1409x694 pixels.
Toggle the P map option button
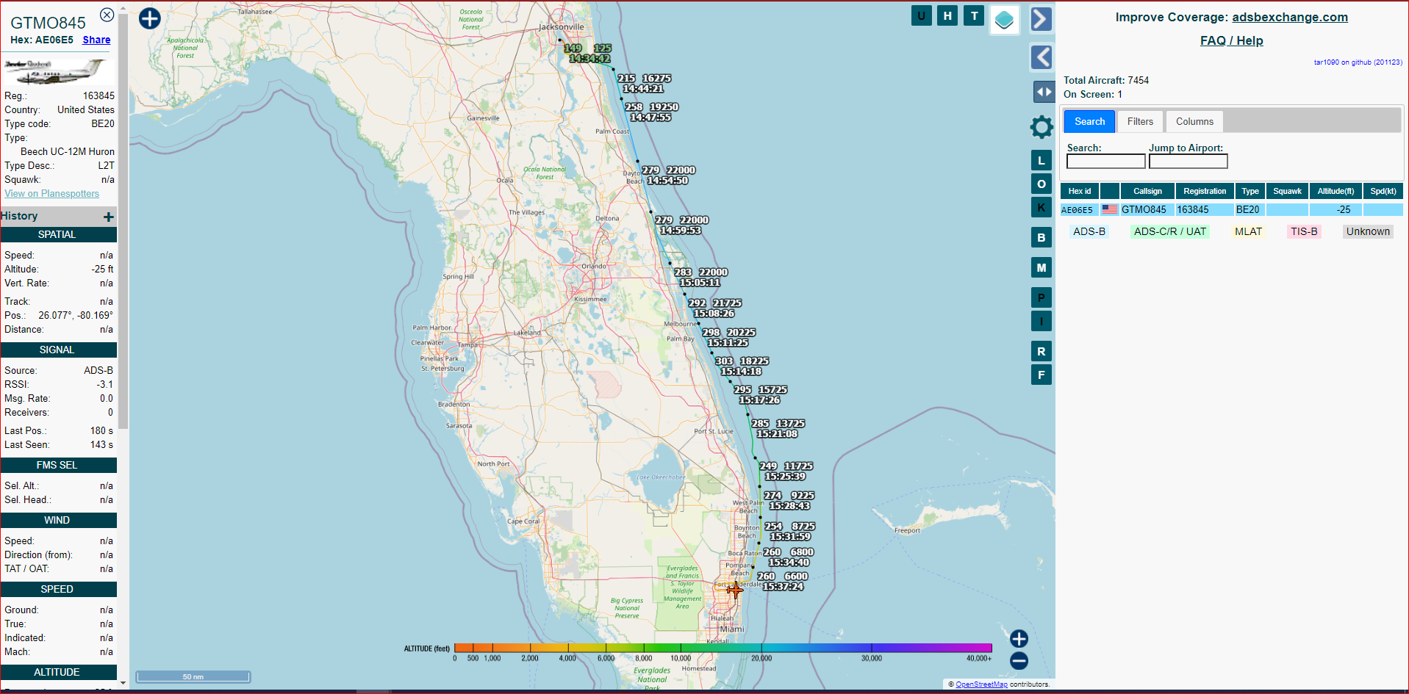click(1041, 297)
